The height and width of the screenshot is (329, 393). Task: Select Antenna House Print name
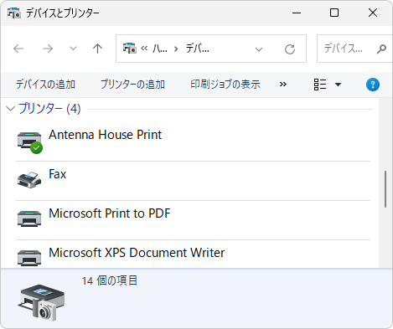(x=106, y=135)
